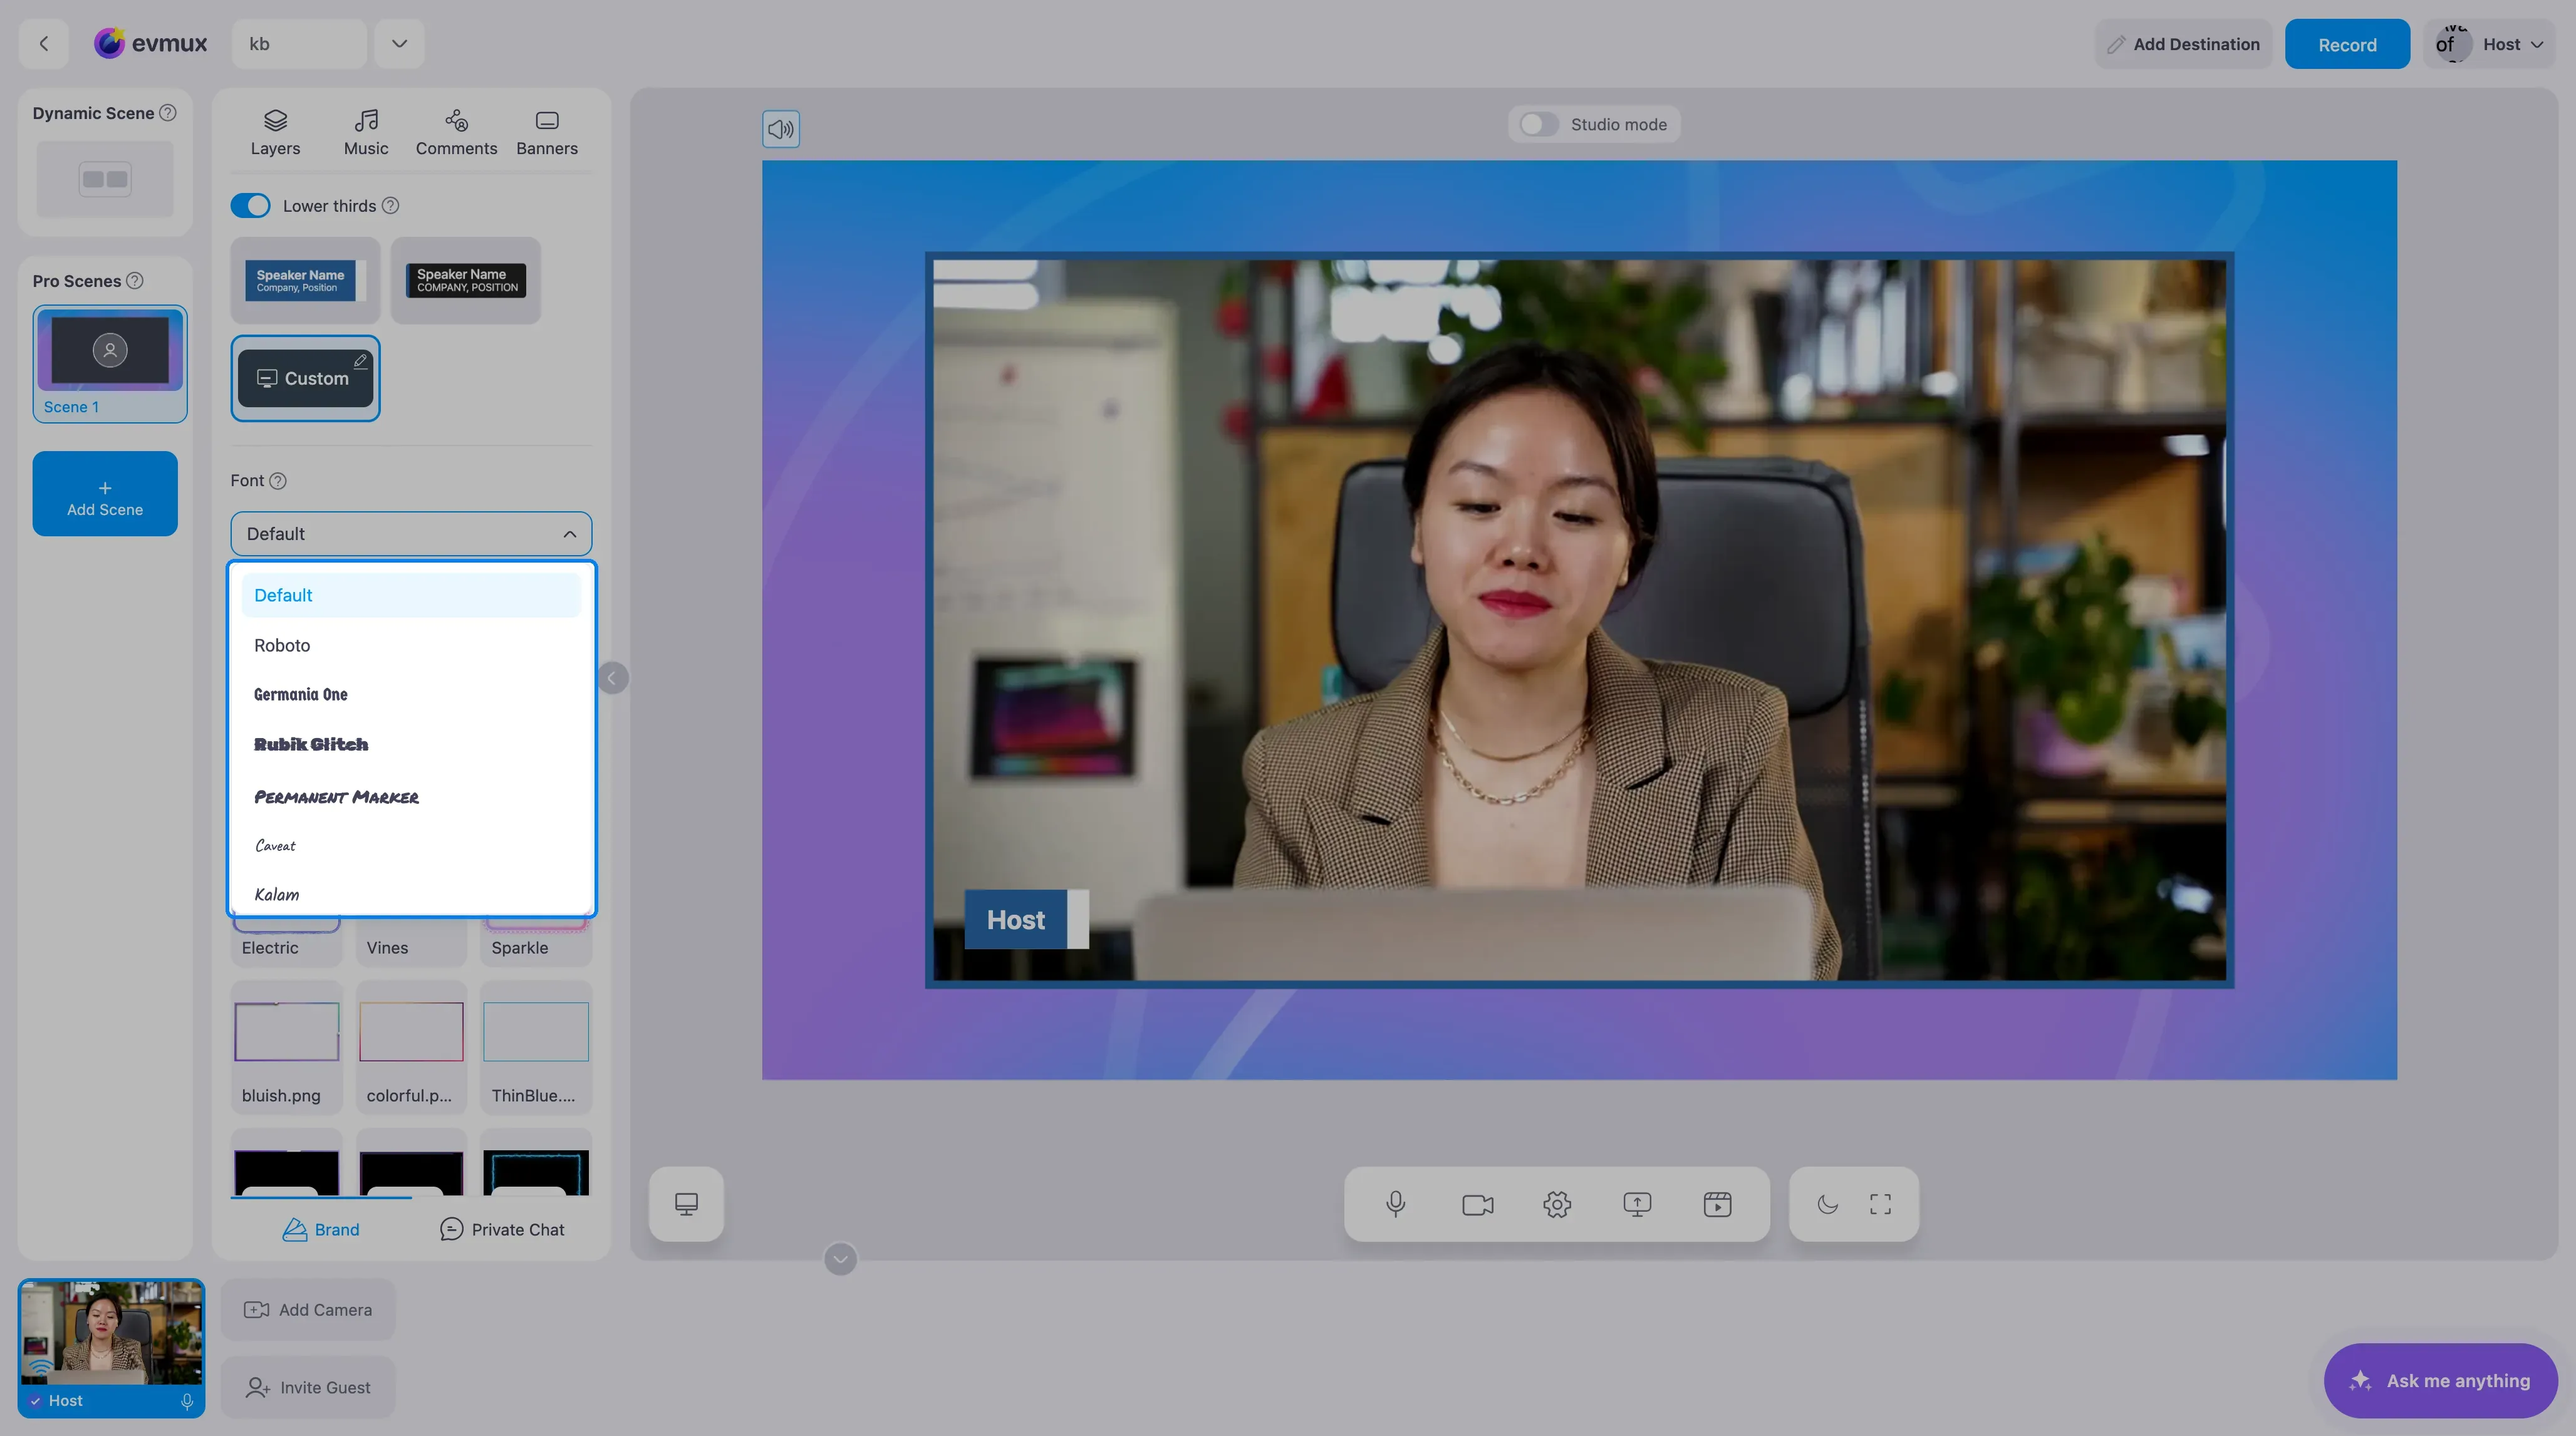The image size is (2576, 1436).
Task: Pick Germania One font option
Action: pyautogui.click(x=411, y=695)
